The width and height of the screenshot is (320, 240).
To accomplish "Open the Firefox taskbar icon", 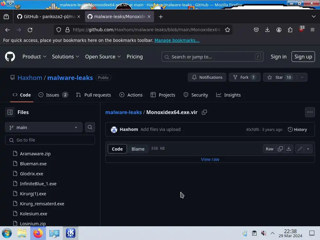I will 38,233.
